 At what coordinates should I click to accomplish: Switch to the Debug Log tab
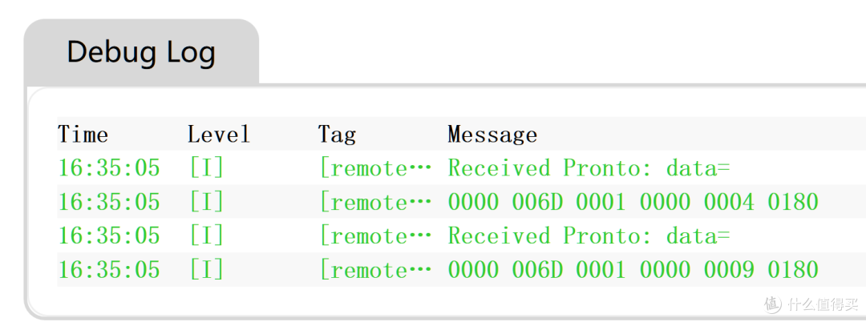pos(141,53)
